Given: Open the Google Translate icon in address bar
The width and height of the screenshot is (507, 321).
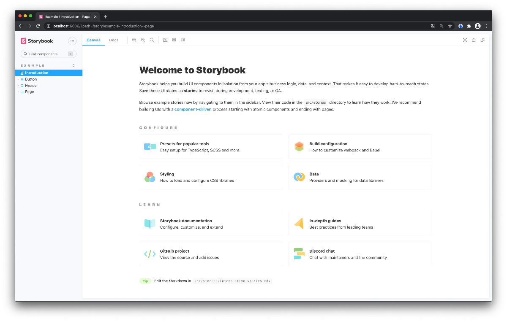Looking at the screenshot, I should pyautogui.click(x=433, y=26).
